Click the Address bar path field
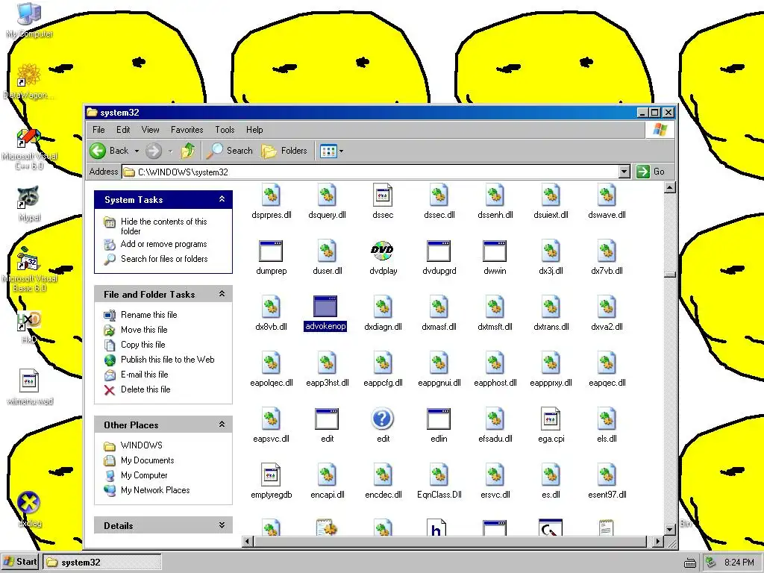This screenshot has height=573, width=764. pyautogui.click(x=370, y=172)
